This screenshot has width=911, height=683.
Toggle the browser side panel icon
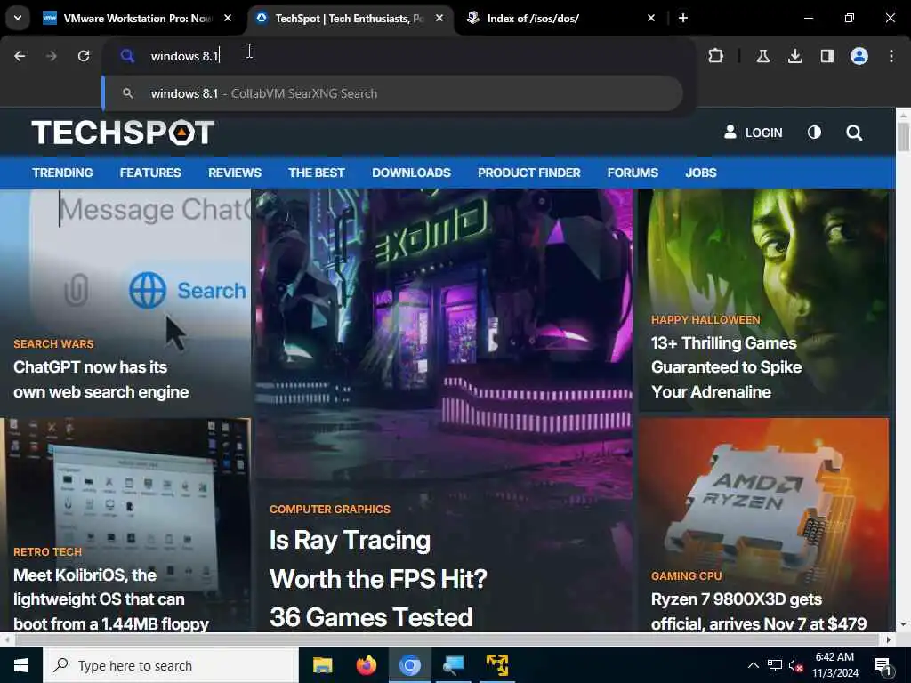(x=826, y=56)
